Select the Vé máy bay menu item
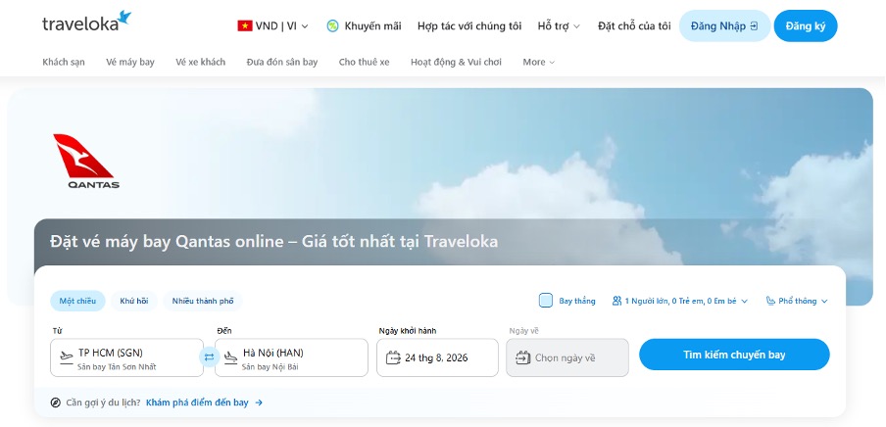 click(130, 62)
